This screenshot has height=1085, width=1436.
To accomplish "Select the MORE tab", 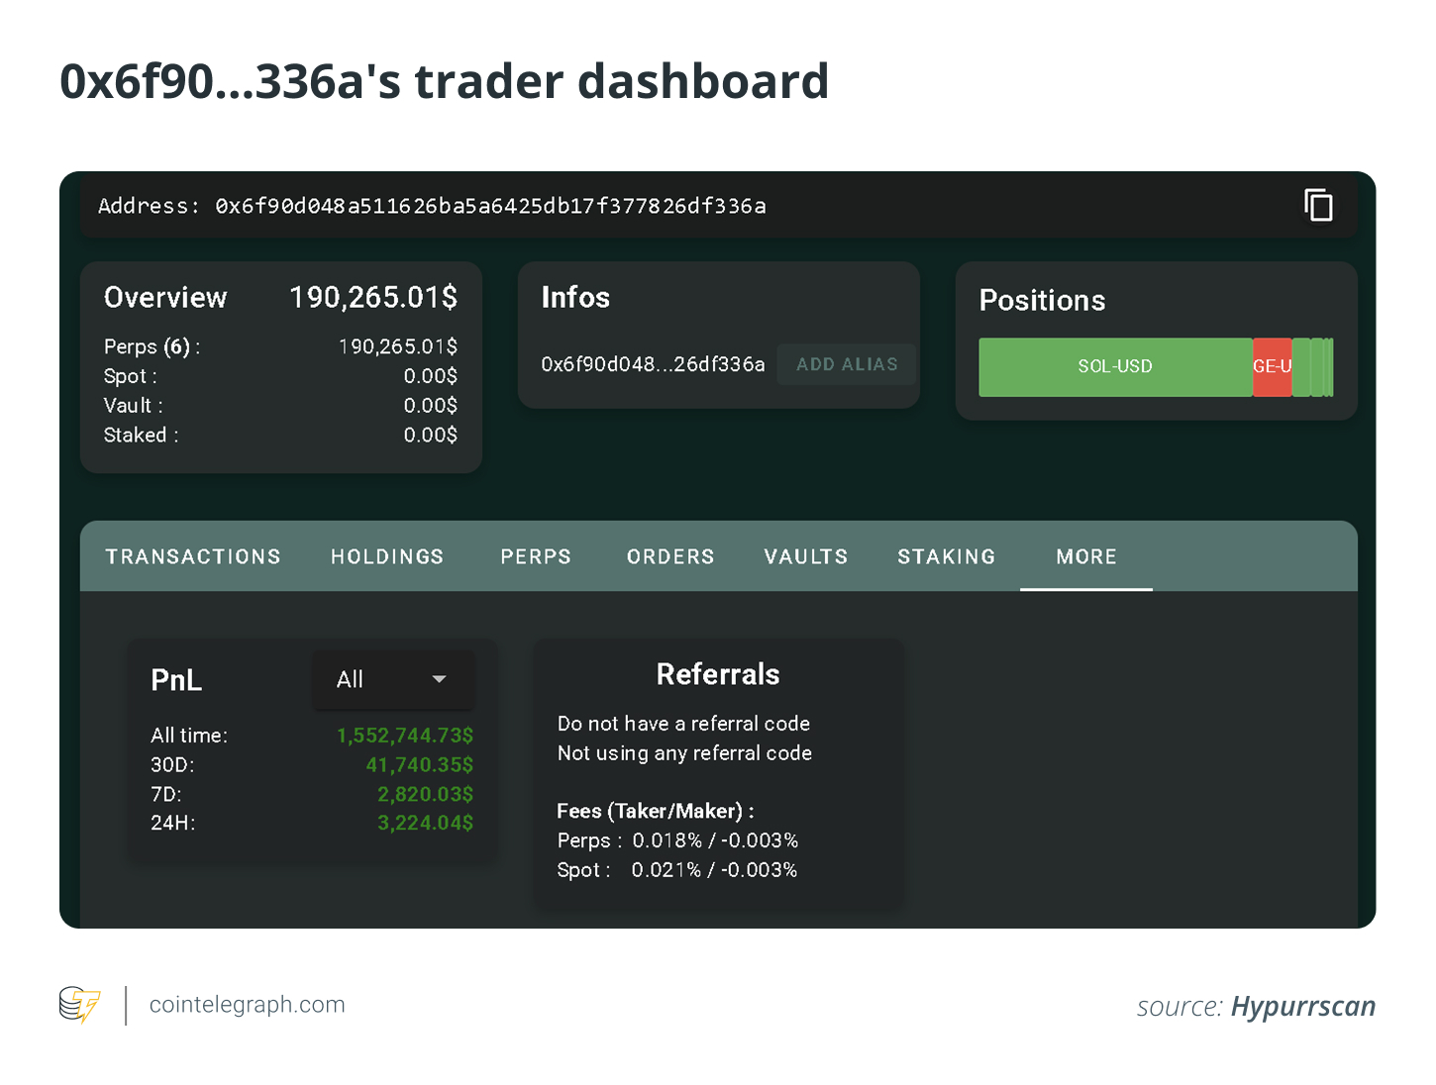I will [x=1085, y=556].
